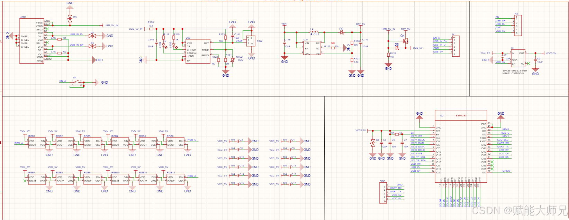Select the D3 TVS diode symbol
Viewport: 569px width, 220px height.
coord(70,18)
